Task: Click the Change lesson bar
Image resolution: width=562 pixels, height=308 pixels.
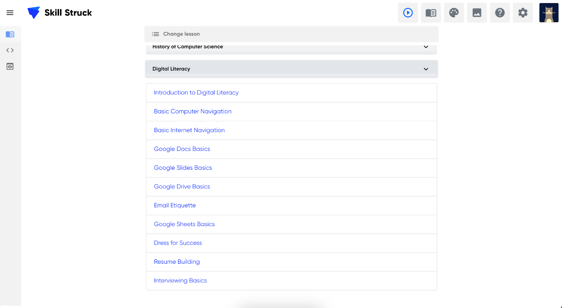Action: tap(292, 34)
